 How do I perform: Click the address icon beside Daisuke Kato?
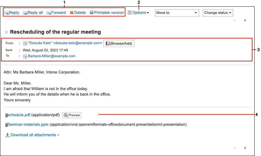coord(25,43)
